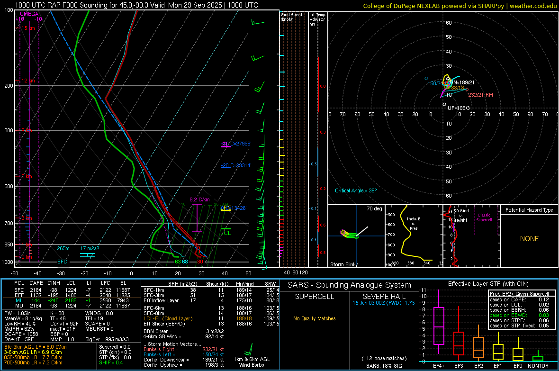Select the Corfidi Upshear vector row
Viewport: 559px width, 371px height.
click(x=184, y=365)
